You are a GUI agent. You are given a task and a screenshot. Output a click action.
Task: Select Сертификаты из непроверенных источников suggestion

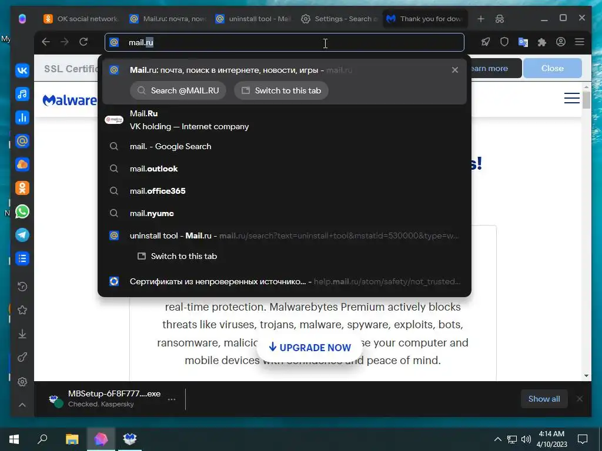click(284, 281)
